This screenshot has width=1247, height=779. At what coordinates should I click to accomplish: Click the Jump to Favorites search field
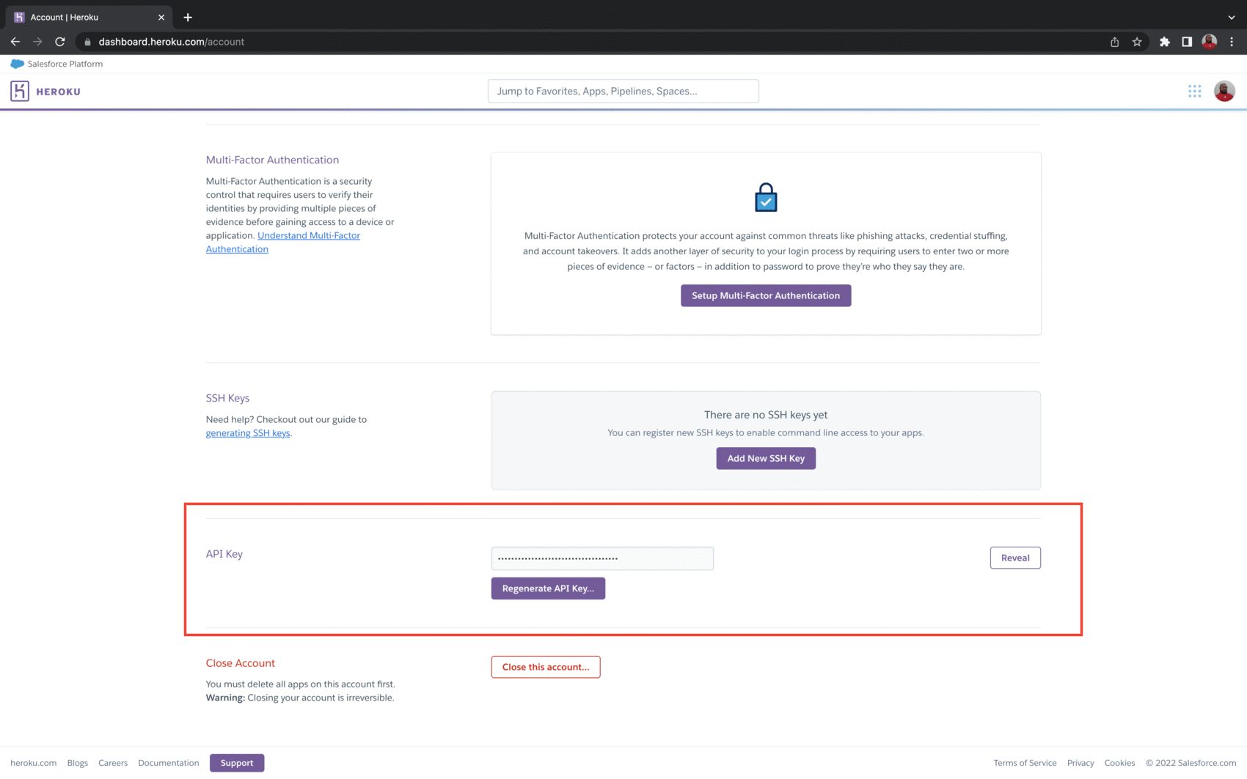(x=623, y=91)
